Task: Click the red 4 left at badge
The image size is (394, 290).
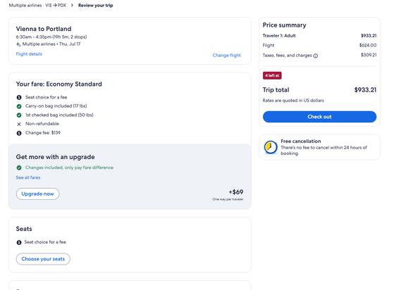Action: (272, 75)
